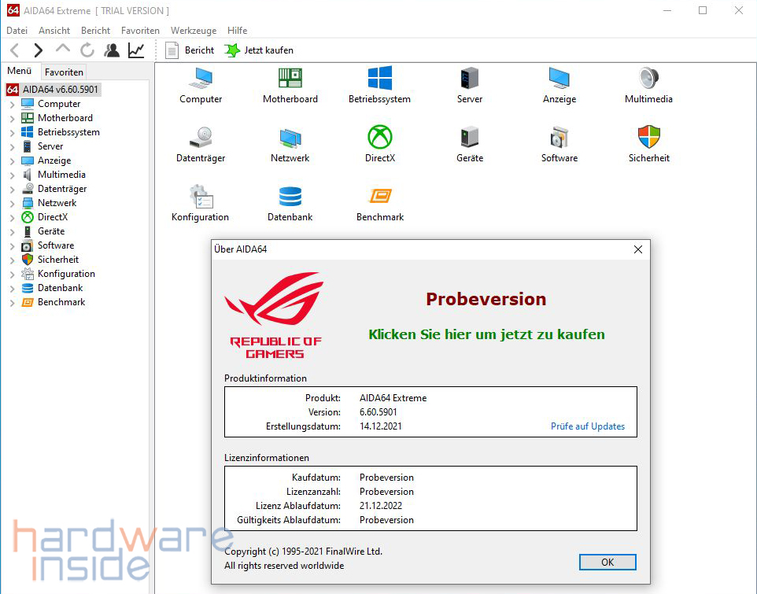
Task: Click 'Klicken Sie hier um jetzt zu kaufen'
Action: click(x=486, y=334)
